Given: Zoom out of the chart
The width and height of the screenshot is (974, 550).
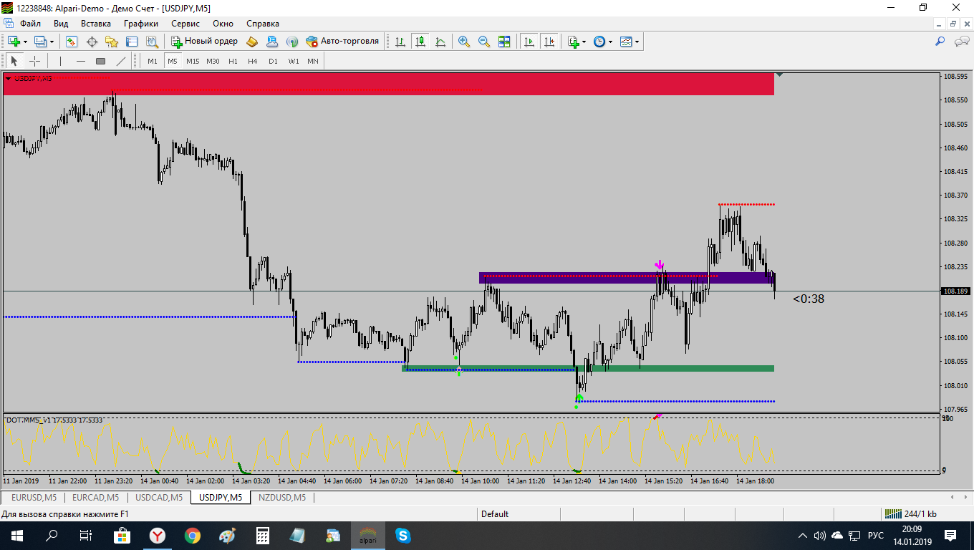Looking at the screenshot, I should click(484, 42).
